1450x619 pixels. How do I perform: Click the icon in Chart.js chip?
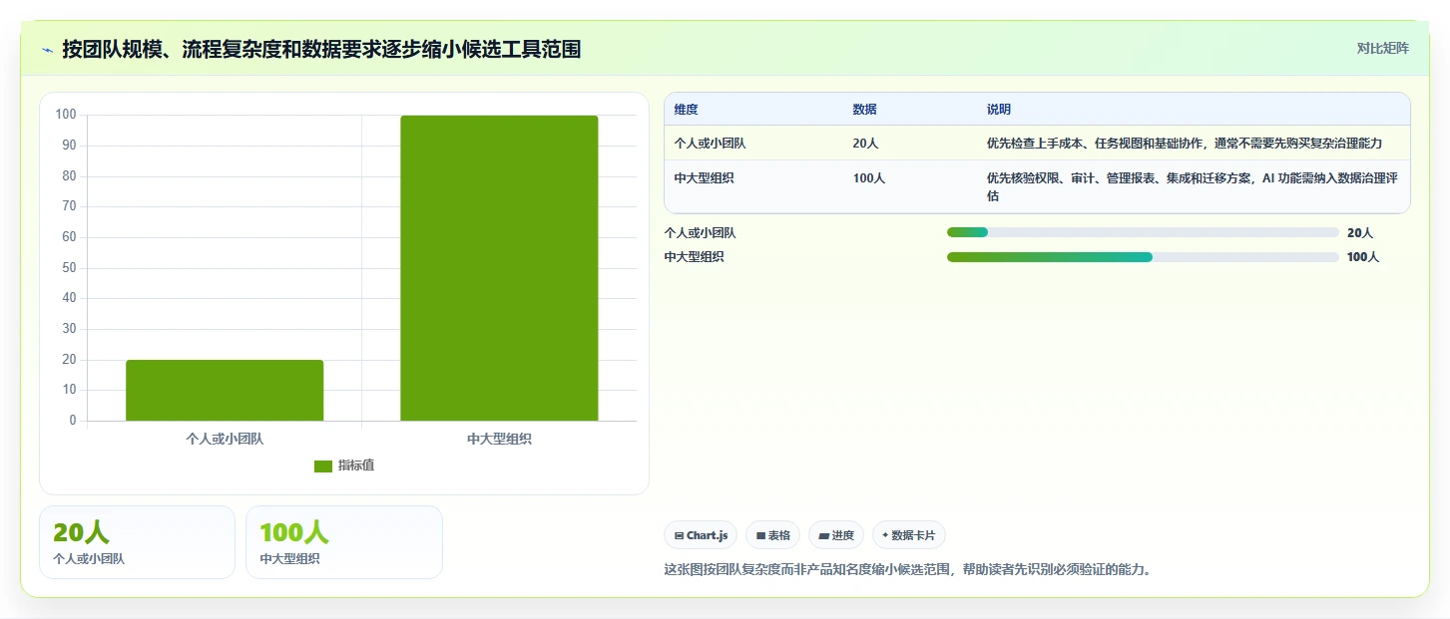coord(680,536)
